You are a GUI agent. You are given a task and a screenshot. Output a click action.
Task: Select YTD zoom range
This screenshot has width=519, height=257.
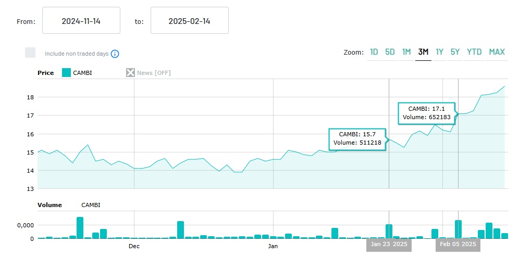click(x=474, y=52)
